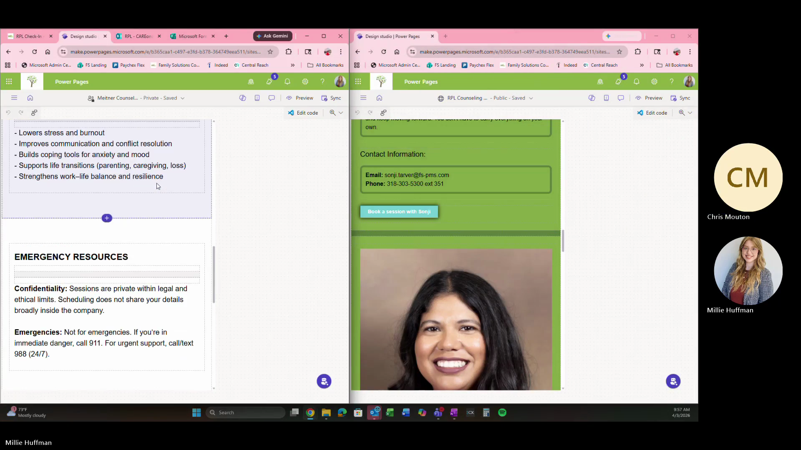The width and height of the screenshot is (801, 450).
Task: Click the link icon beside redo in left studio
Action: pyautogui.click(x=34, y=112)
